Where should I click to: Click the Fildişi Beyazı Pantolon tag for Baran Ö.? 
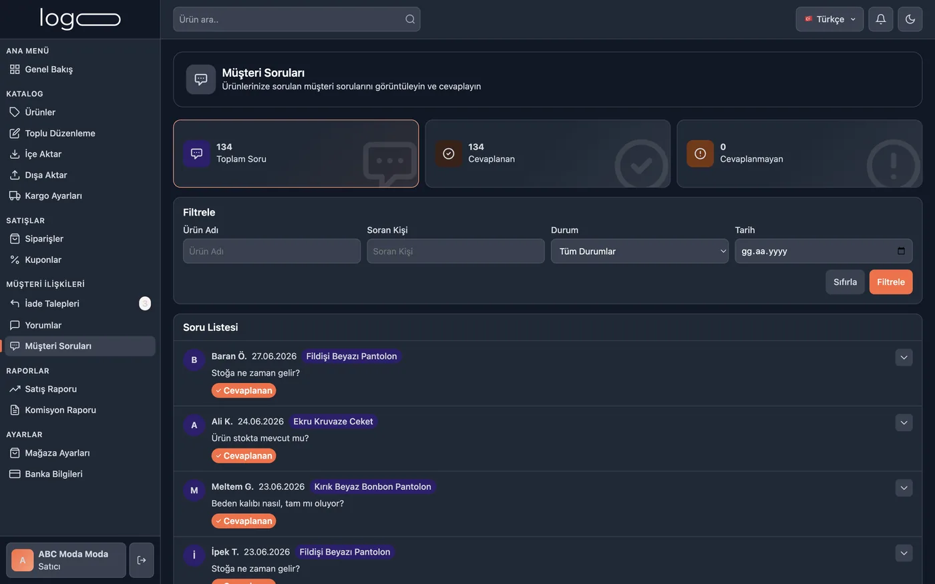351,356
